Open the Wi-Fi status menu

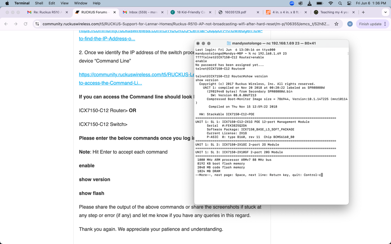[331, 4]
